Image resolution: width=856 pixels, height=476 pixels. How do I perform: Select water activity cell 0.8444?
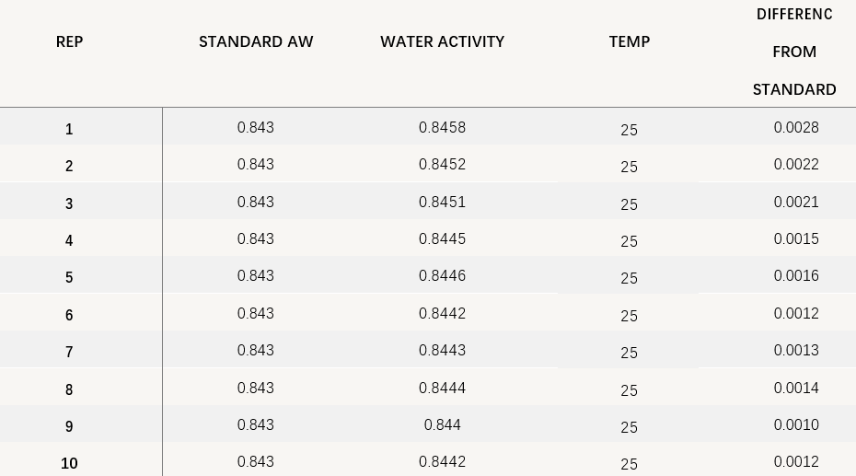click(442, 388)
